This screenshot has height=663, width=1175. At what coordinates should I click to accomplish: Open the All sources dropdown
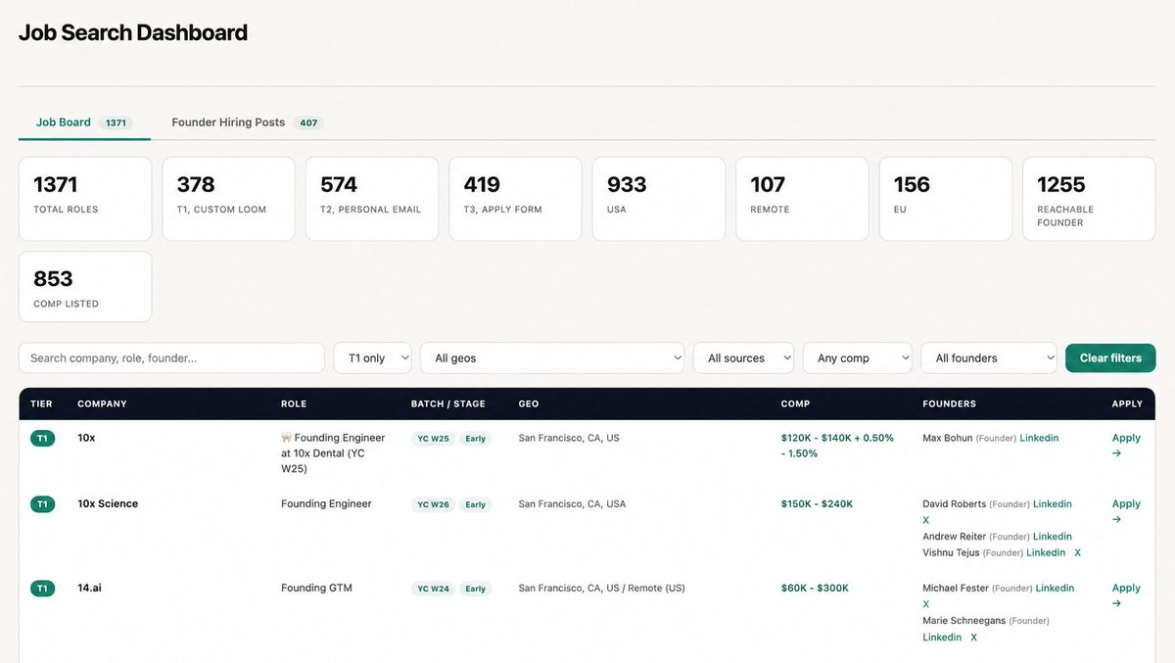[x=743, y=357]
